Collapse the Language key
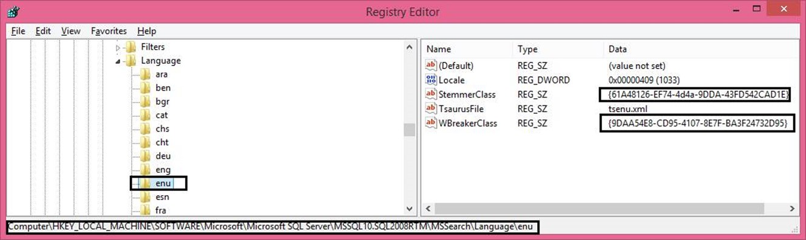Viewport: 806px width, 240px height. click(x=118, y=61)
